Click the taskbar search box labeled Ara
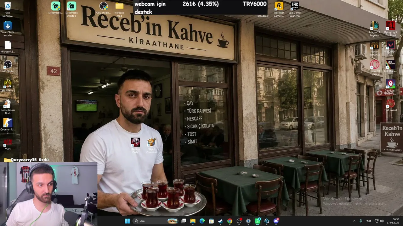 [156, 221]
